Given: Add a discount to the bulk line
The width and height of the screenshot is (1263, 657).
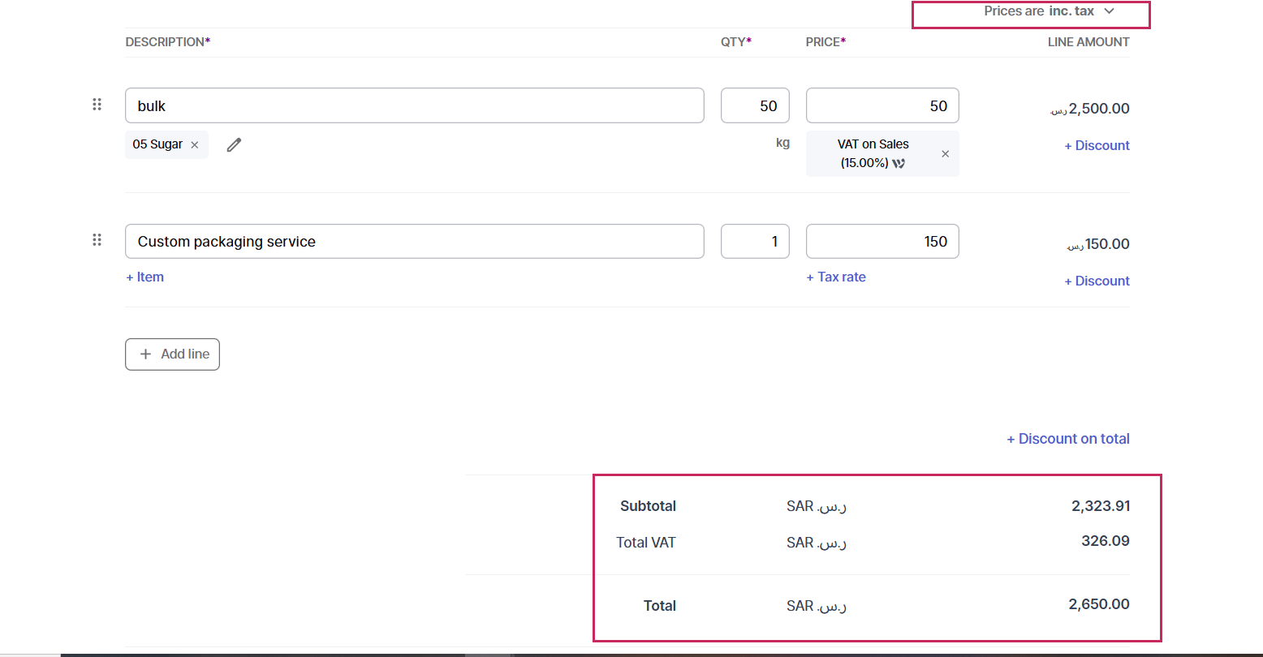Looking at the screenshot, I should coord(1097,146).
